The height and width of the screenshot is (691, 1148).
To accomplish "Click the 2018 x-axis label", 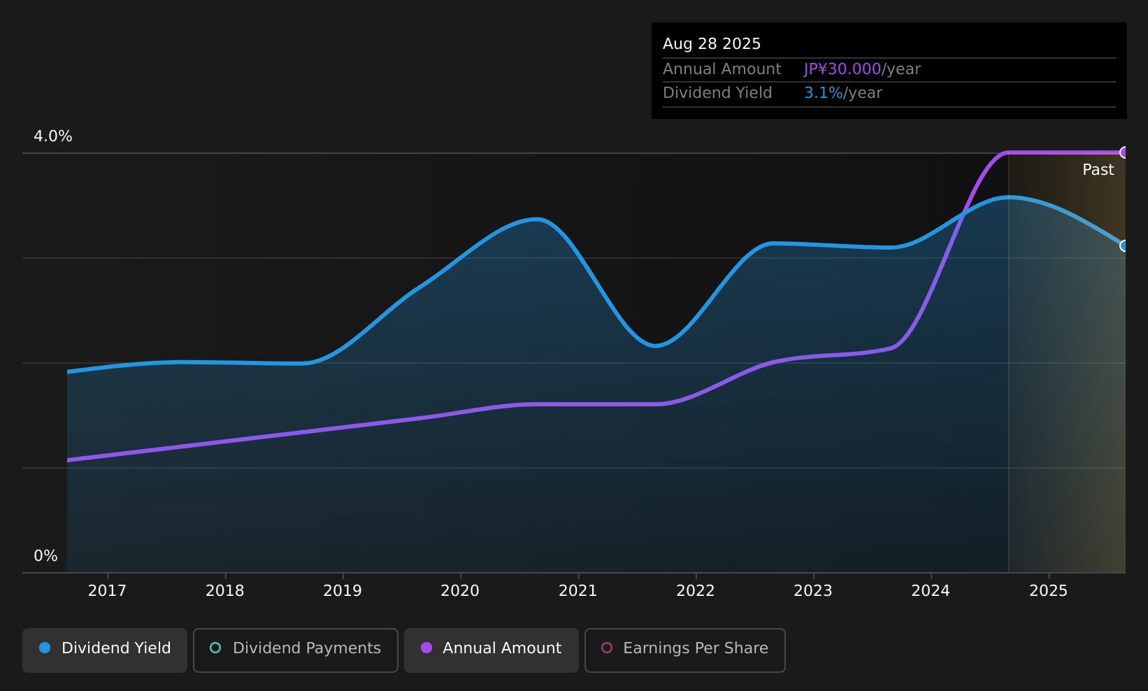I will pyautogui.click(x=225, y=591).
